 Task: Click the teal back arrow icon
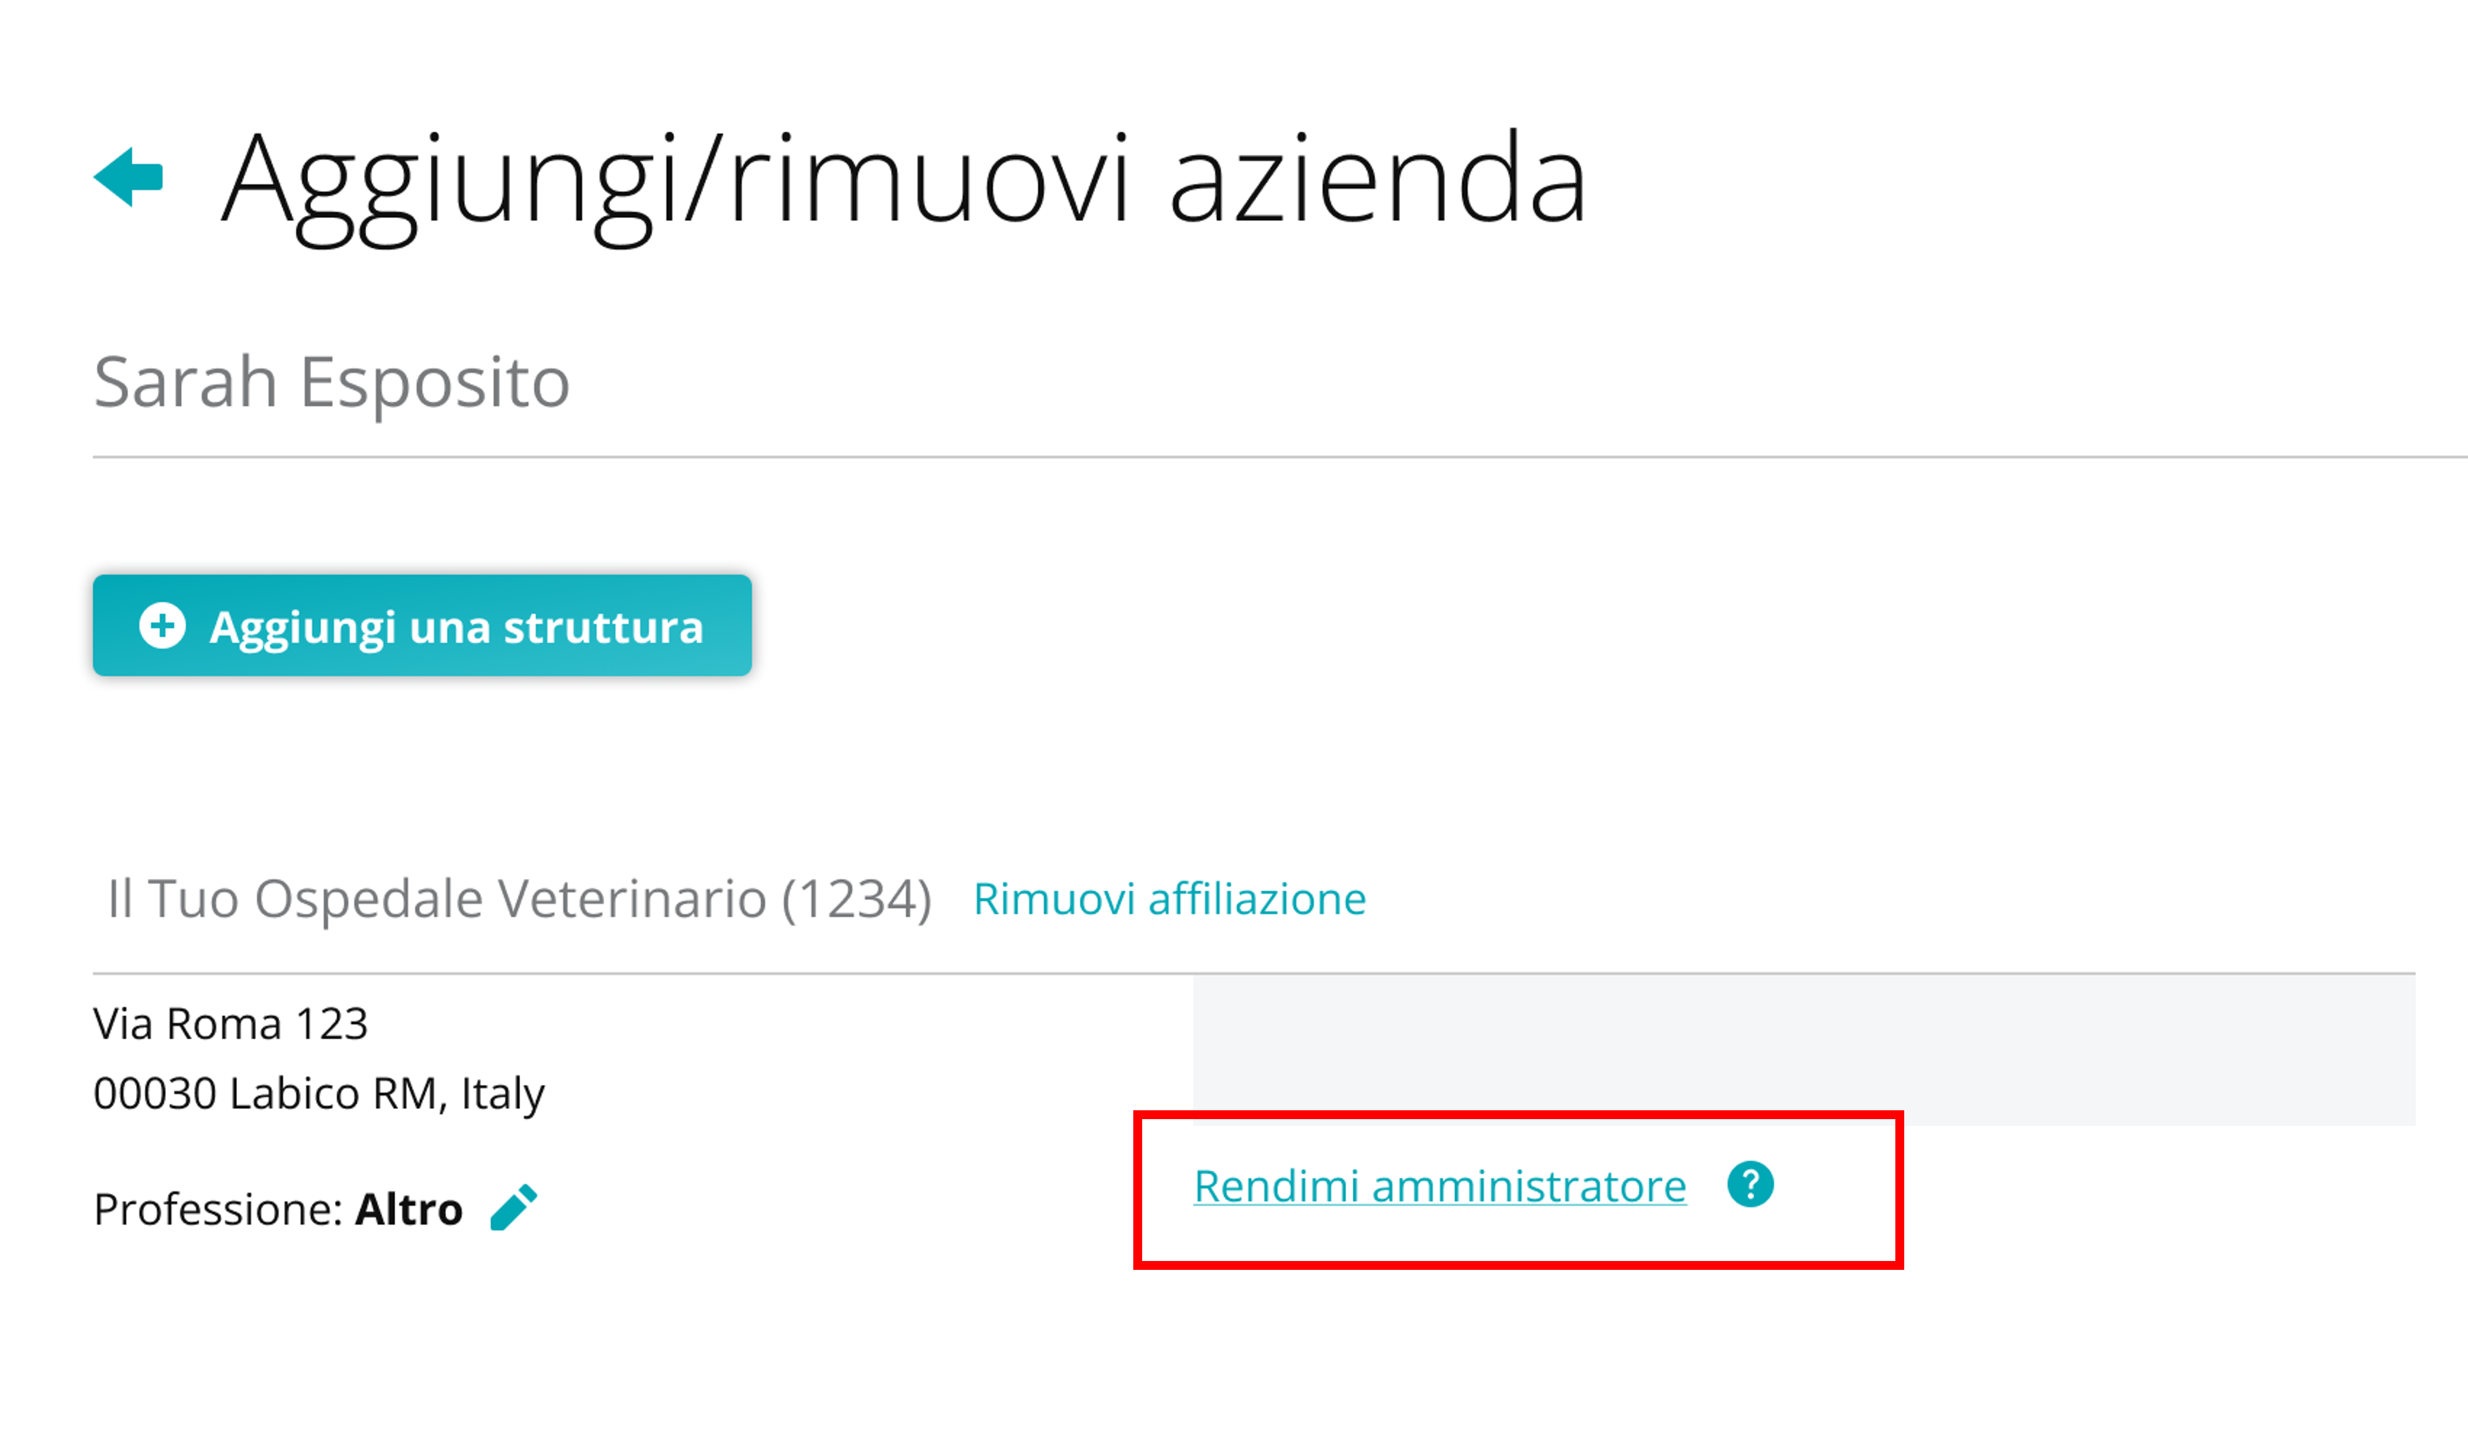[x=129, y=177]
